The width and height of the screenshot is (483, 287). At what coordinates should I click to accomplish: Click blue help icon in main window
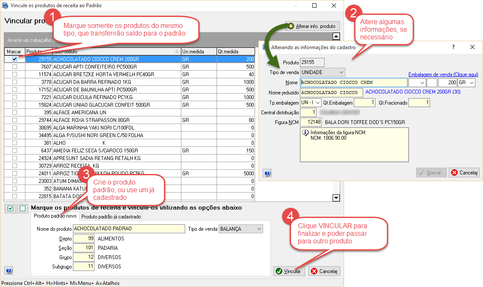(9, 270)
